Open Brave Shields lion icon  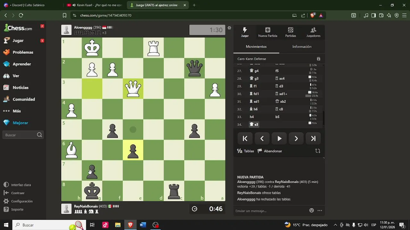pyautogui.click(x=313, y=15)
